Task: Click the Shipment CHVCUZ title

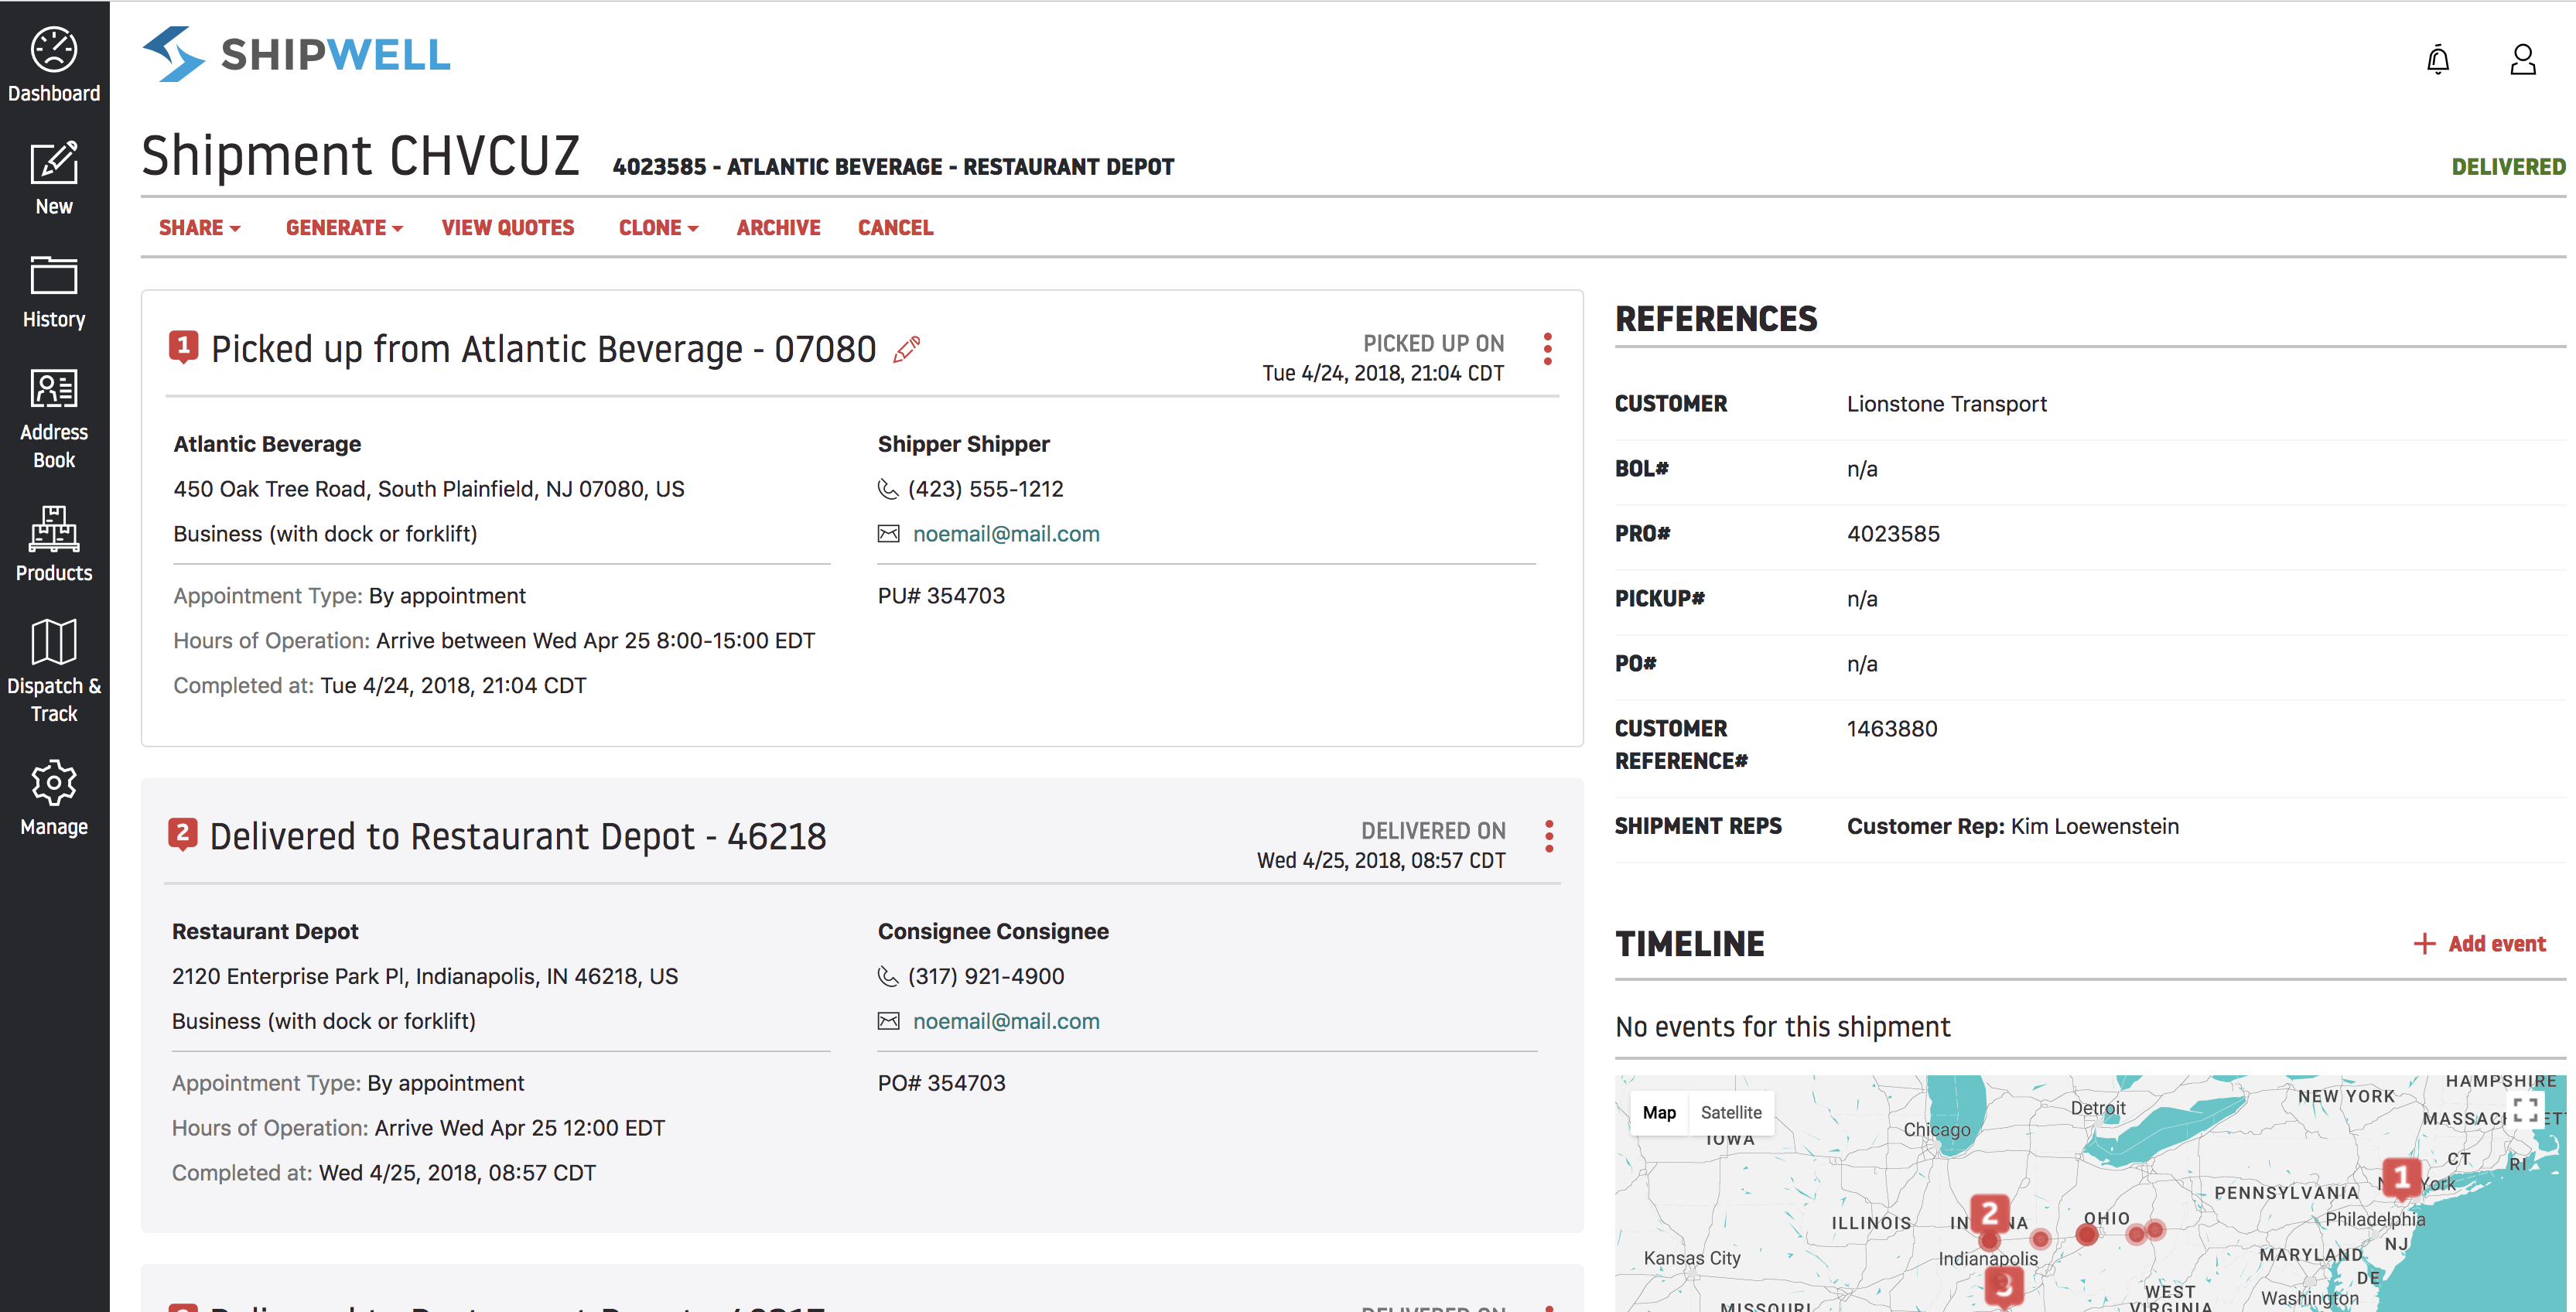Action: [x=360, y=156]
